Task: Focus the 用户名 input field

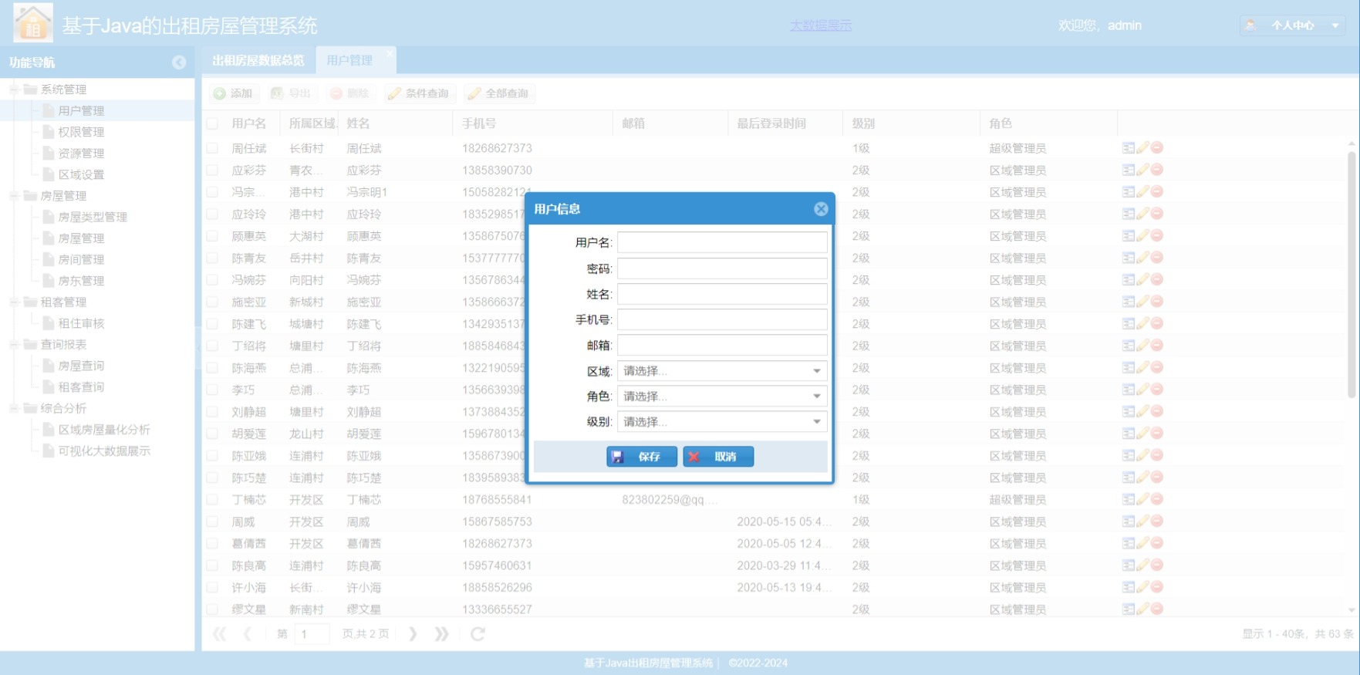Action: point(722,243)
